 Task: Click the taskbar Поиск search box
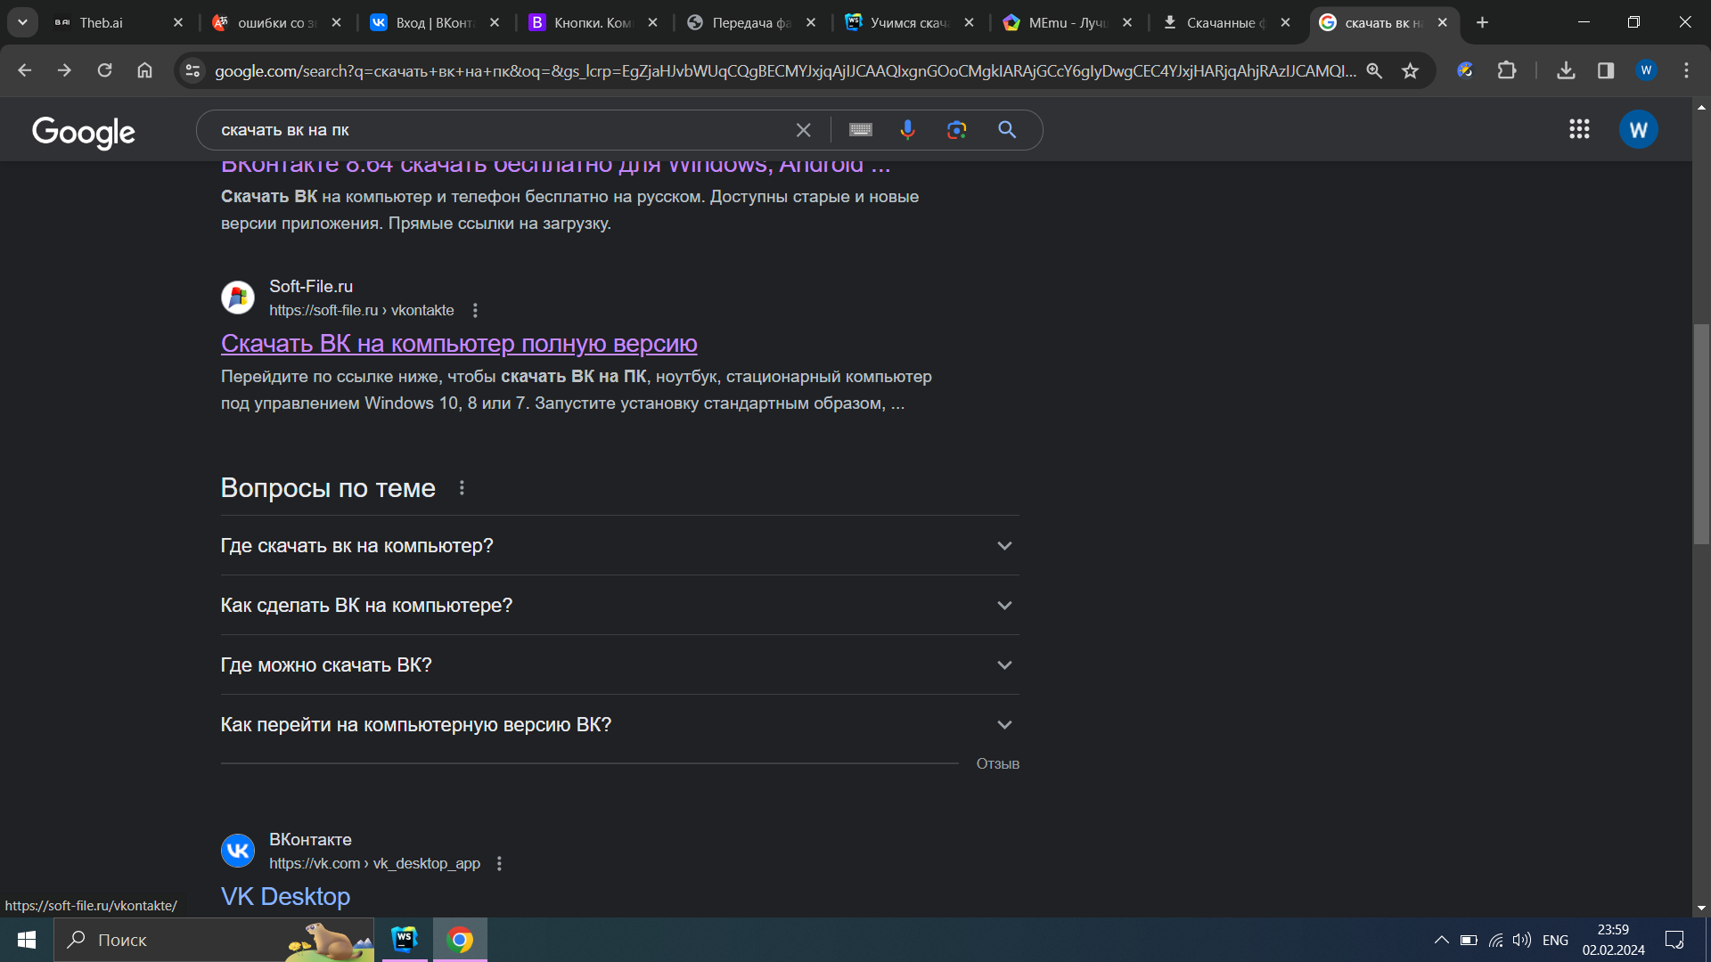coord(214,940)
